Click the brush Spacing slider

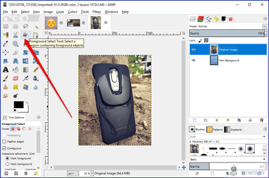(227, 166)
